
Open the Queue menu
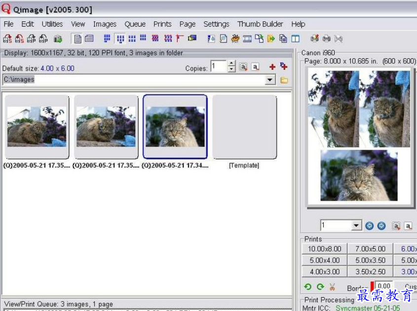coord(135,24)
